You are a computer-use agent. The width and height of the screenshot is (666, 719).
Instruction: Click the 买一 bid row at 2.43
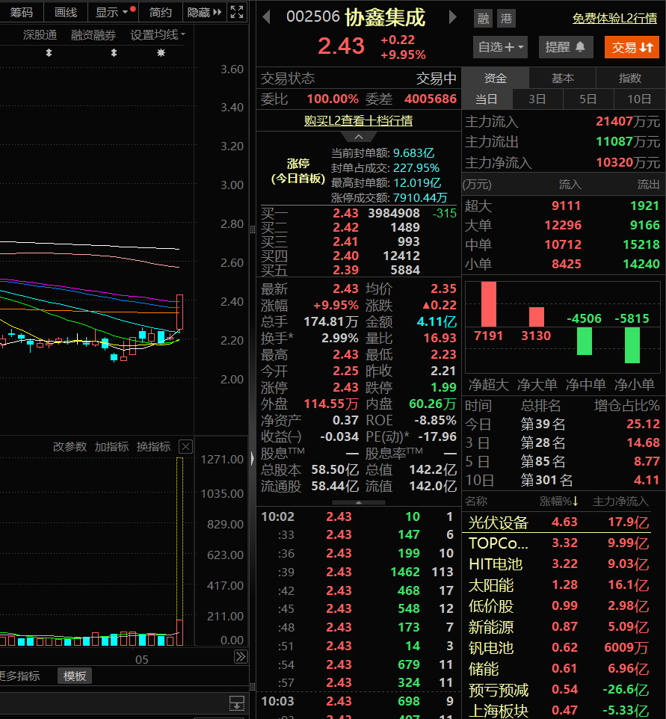point(358,213)
